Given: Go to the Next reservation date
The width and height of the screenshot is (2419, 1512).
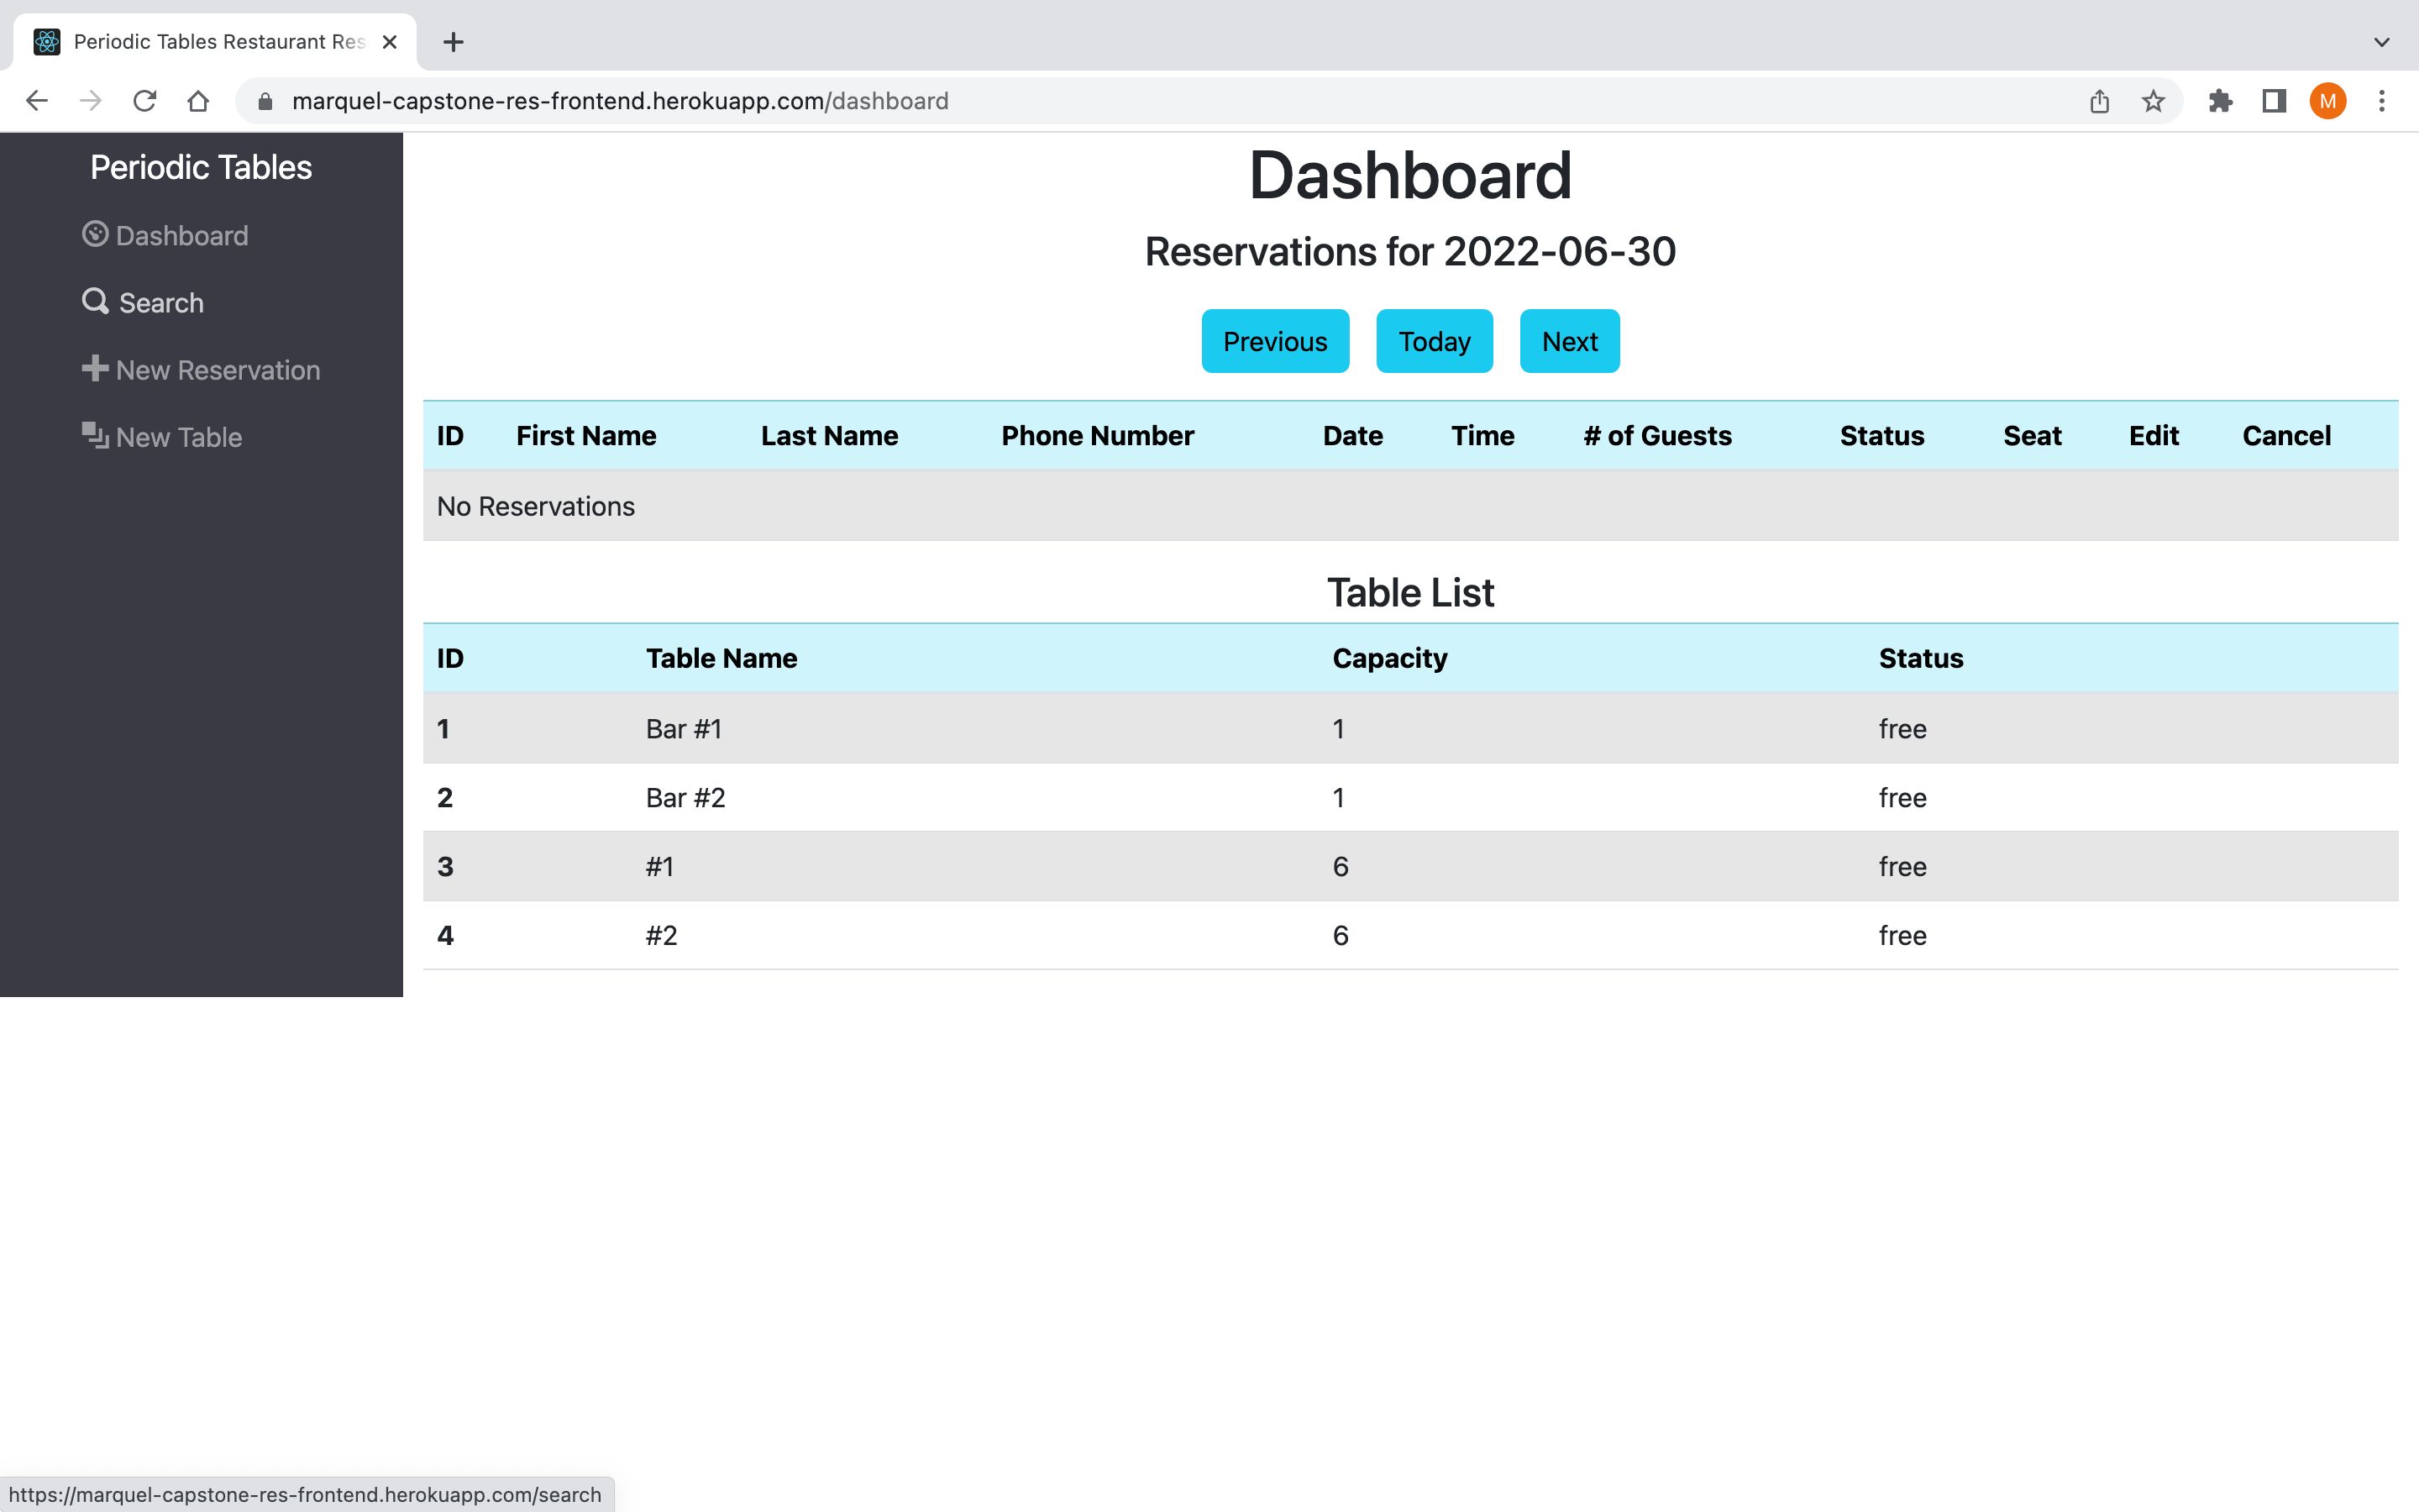Looking at the screenshot, I should pos(1569,341).
